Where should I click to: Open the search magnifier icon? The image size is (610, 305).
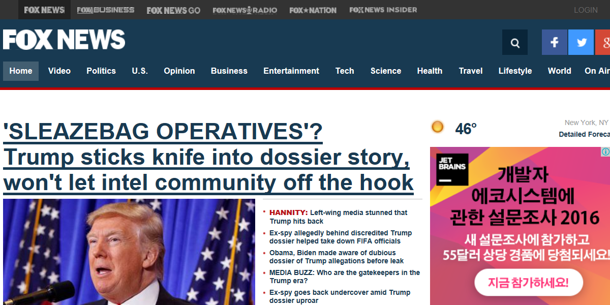[515, 42]
